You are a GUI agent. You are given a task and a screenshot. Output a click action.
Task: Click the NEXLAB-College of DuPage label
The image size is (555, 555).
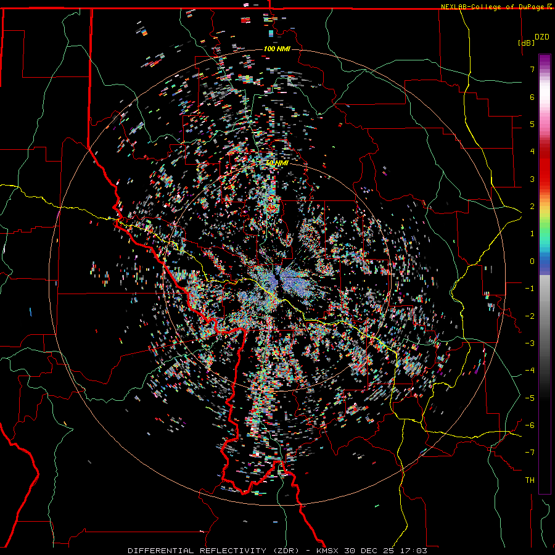click(x=493, y=7)
